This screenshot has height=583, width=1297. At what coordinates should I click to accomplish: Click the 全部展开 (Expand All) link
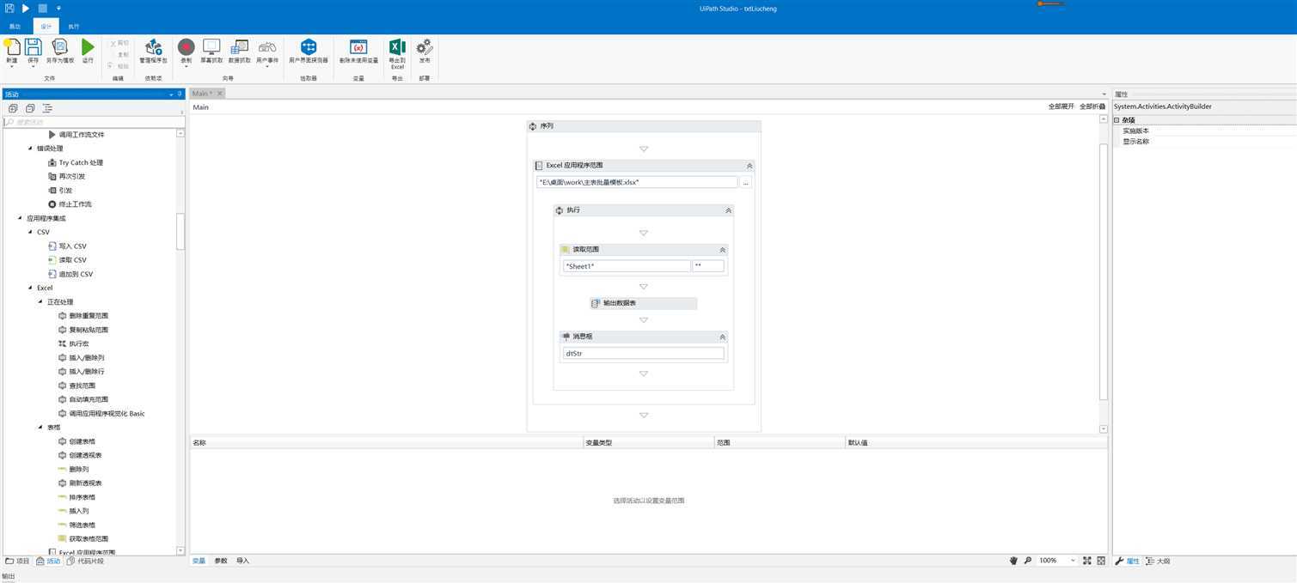click(x=1061, y=106)
